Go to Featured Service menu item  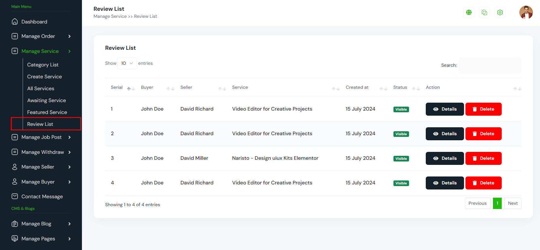pyautogui.click(x=47, y=112)
